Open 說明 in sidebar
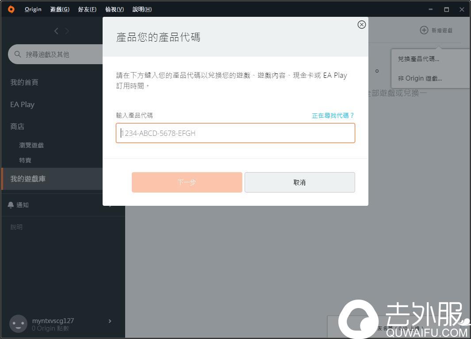The width and height of the screenshot is (471, 339). [16, 227]
